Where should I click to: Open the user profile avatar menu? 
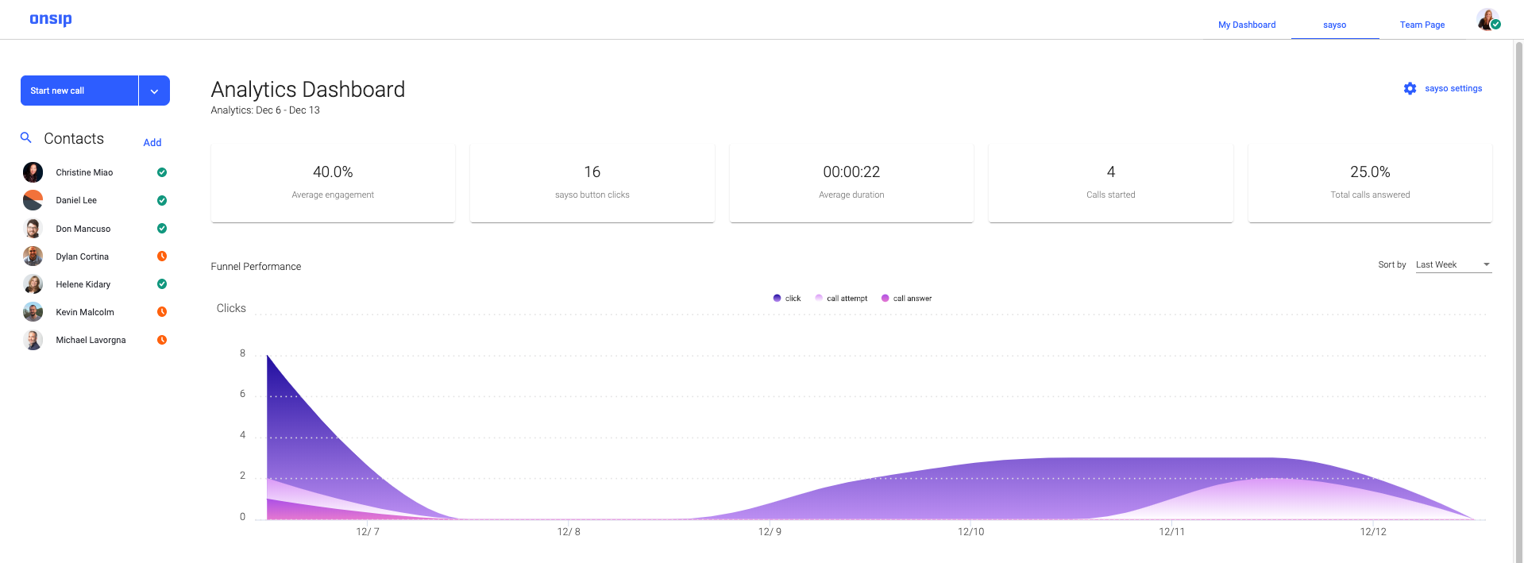(1487, 20)
